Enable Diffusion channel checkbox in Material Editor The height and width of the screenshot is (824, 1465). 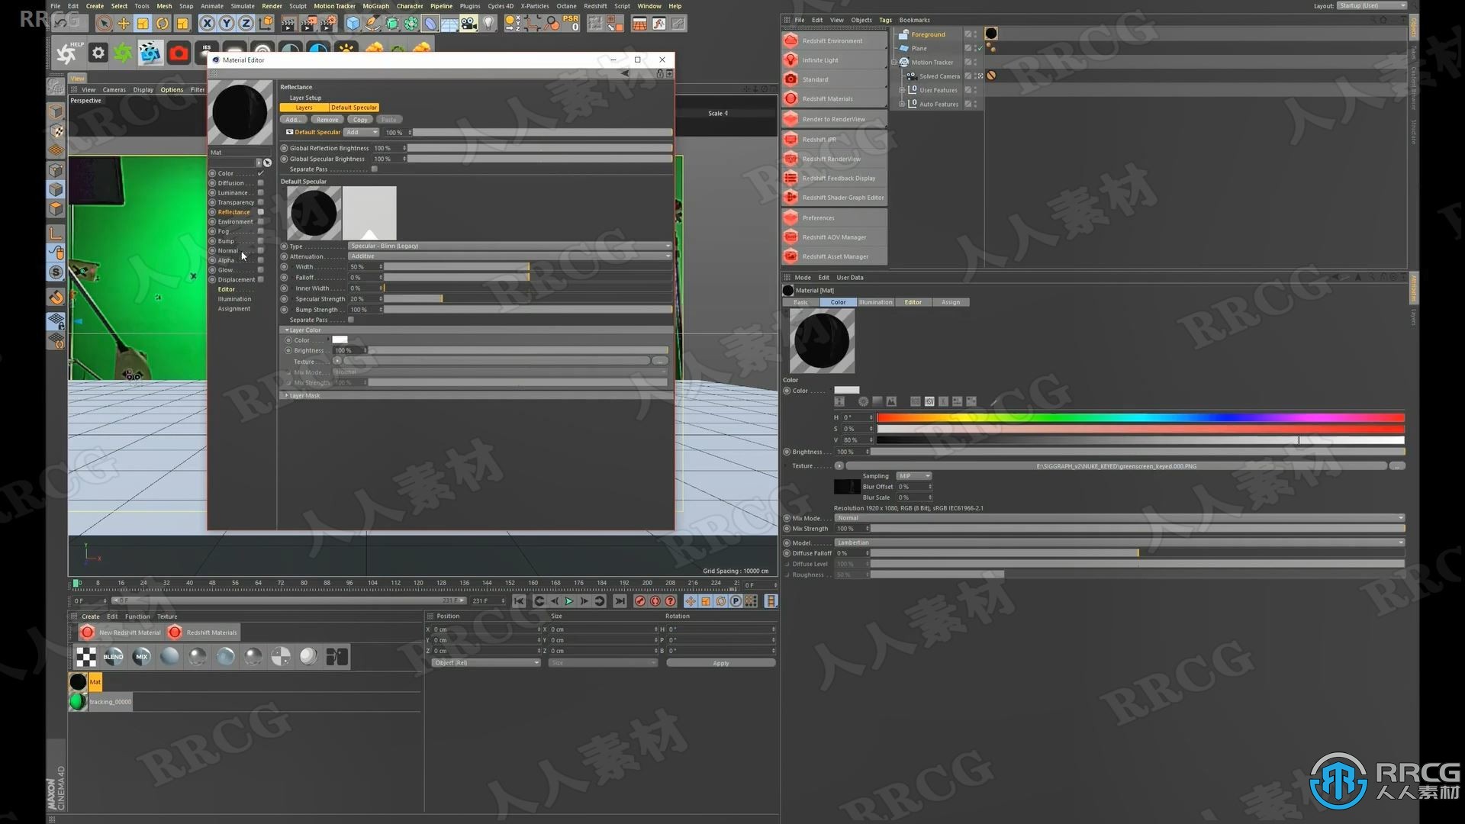tap(260, 183)
